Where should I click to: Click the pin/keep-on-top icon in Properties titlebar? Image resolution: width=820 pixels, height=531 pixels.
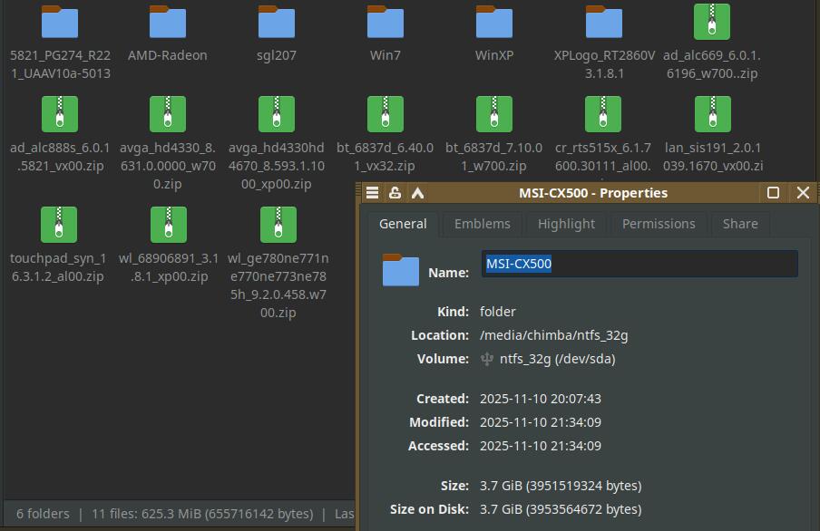(x=395, y=193)
